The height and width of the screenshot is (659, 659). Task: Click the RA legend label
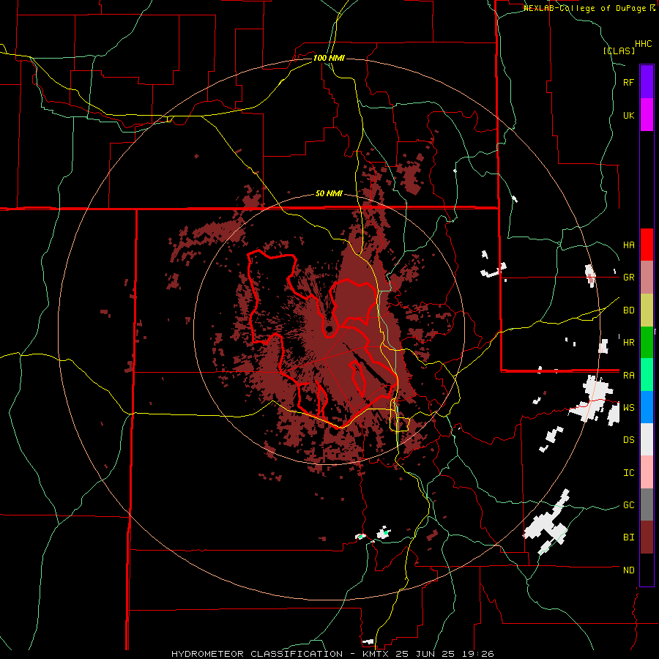click(x=628, y=376)
